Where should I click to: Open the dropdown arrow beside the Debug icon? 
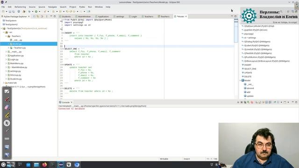click(33, 12)
